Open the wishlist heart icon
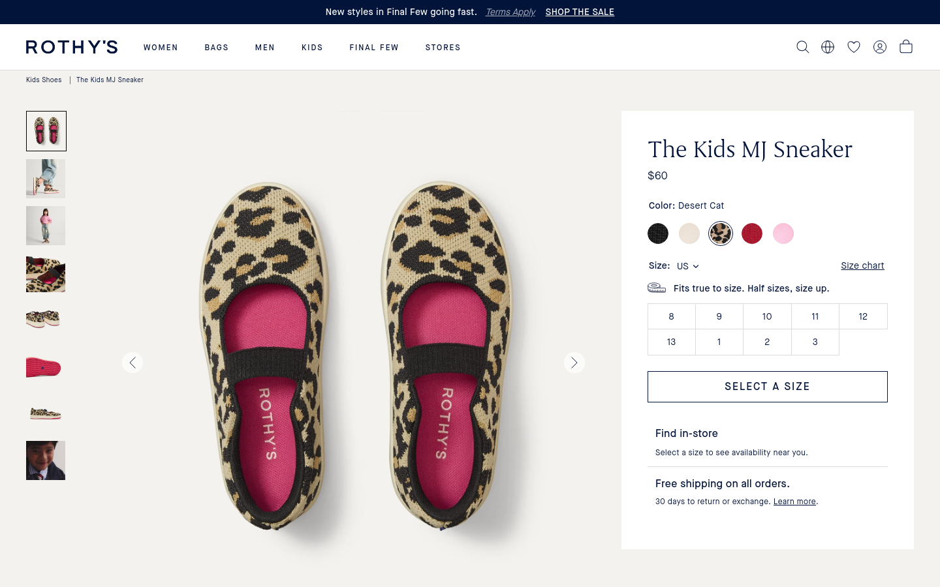This screenshot has width=940, height=587. (854, 47)
